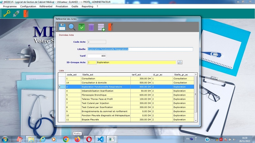255x143 pixels.
Task: Click the '350.00 DH' tarif cell
Action: coord(141,119)
